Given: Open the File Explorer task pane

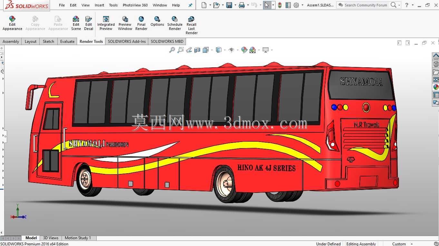Looking at the screenshot, I should point(436,72).
